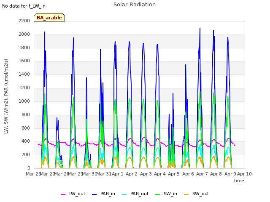
Task: Click the Time axis label
Action: pyautogui.click(x=239, y=181)
